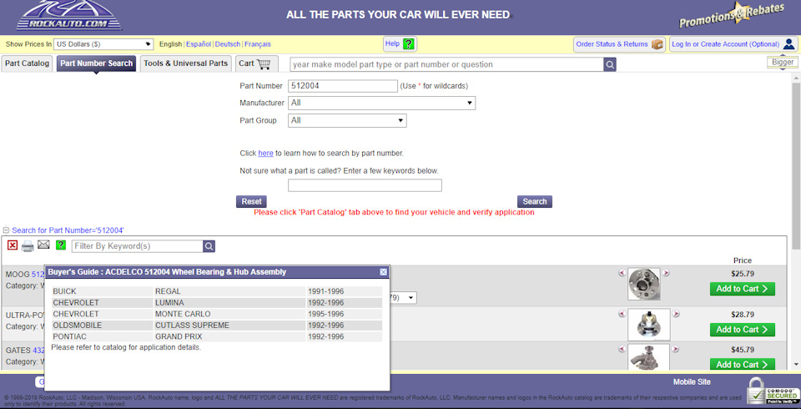Click the green Help question mark icon
Viewport: 801px width, 409px height.
coord(408,44)
